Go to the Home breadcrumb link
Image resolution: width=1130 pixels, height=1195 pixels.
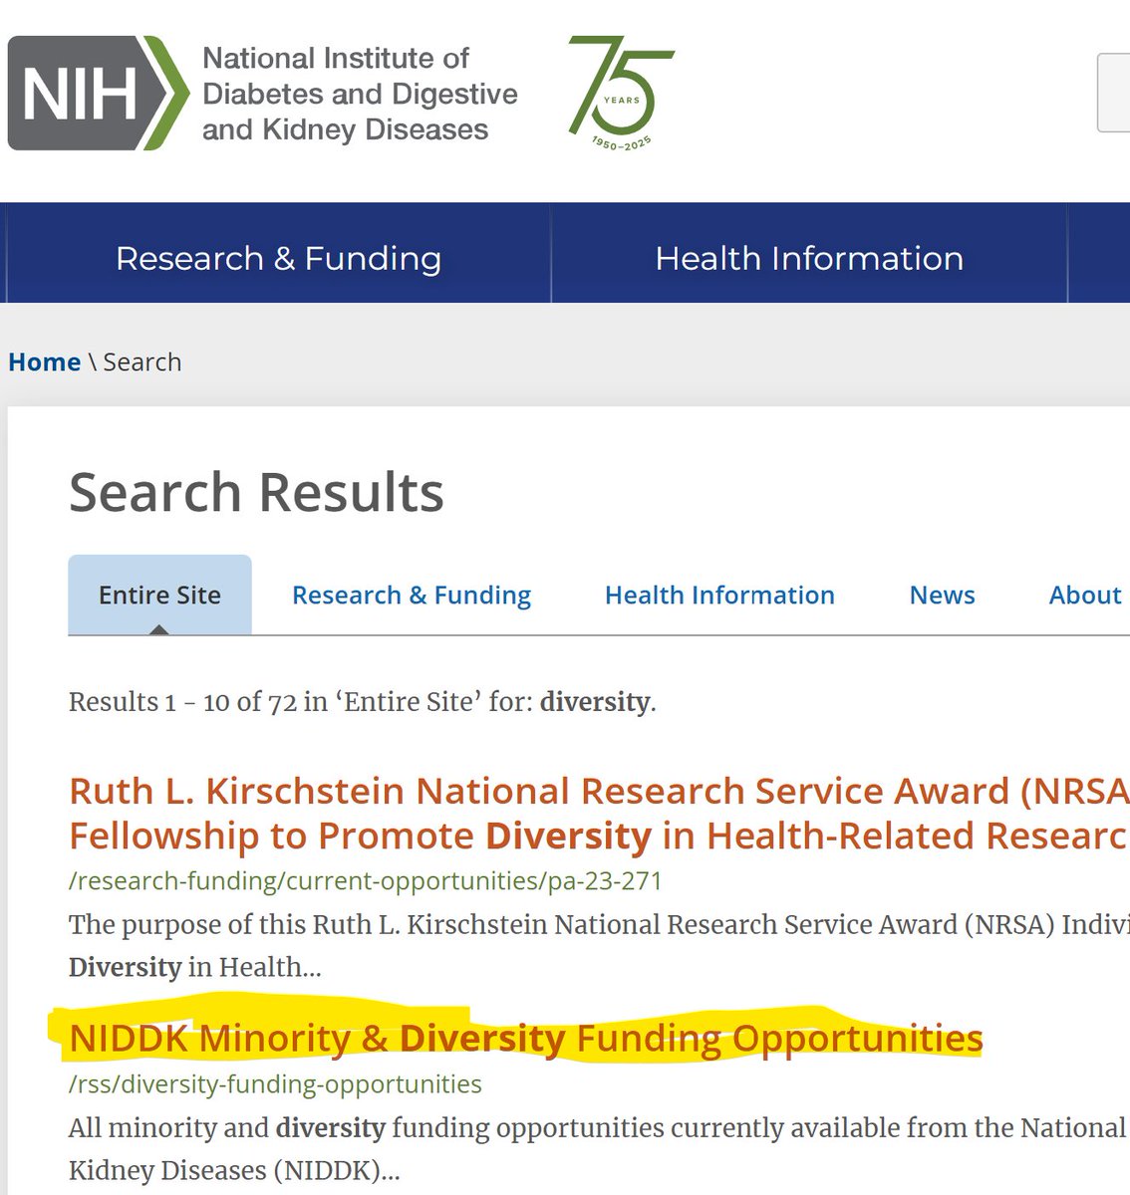44,361
